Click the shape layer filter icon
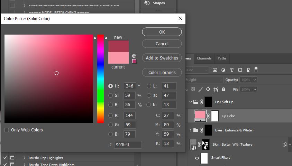 (x=240, y=70)
